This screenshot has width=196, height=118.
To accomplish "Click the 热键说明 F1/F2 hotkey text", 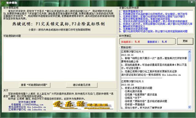I will (58, 24).
